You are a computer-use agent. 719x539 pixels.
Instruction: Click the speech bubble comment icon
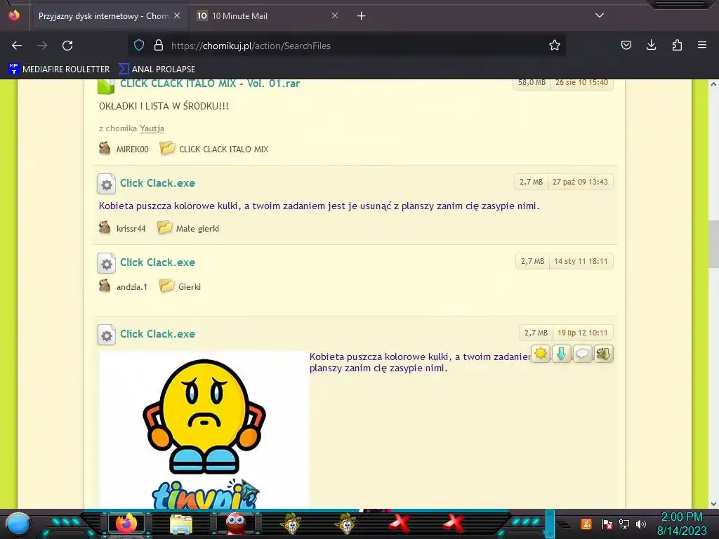(582, 354)
